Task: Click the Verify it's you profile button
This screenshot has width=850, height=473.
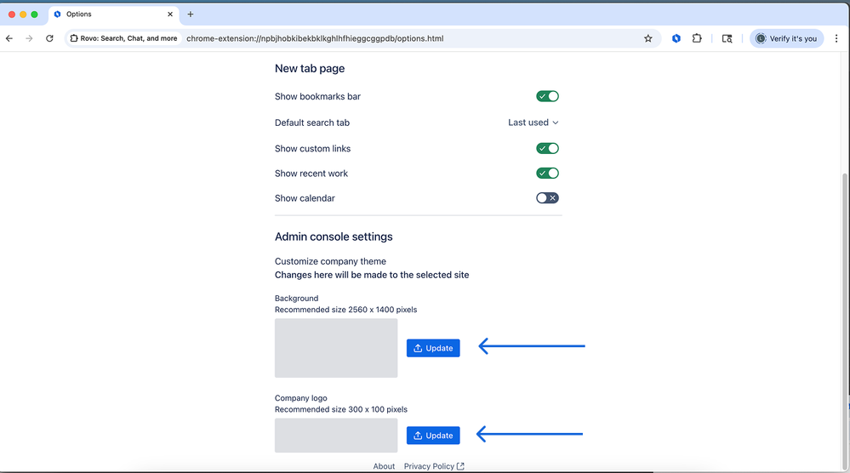Action: pos(786,38)
